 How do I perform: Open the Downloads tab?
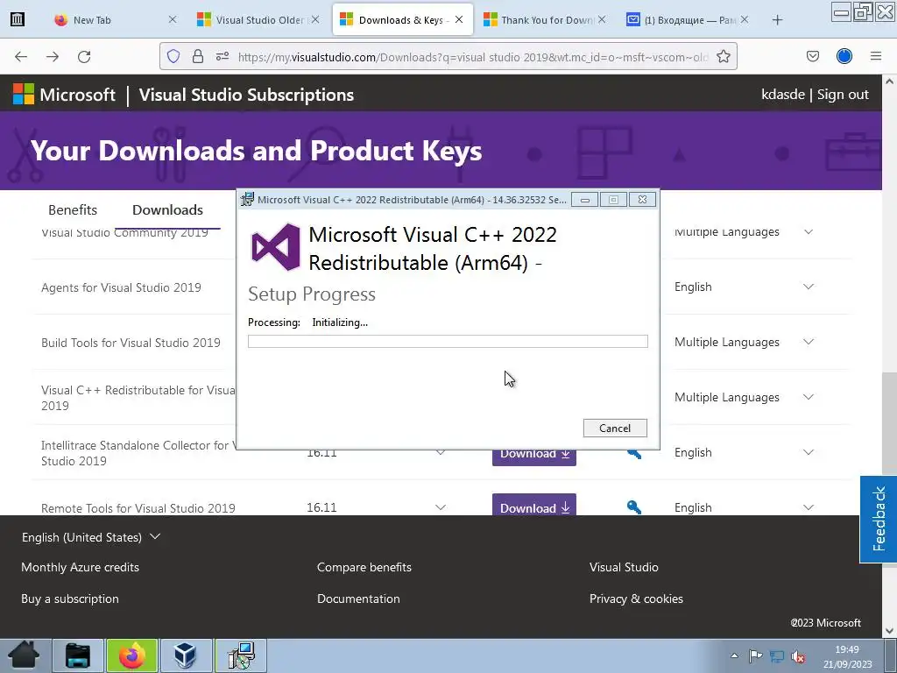[x=167, y=210]
